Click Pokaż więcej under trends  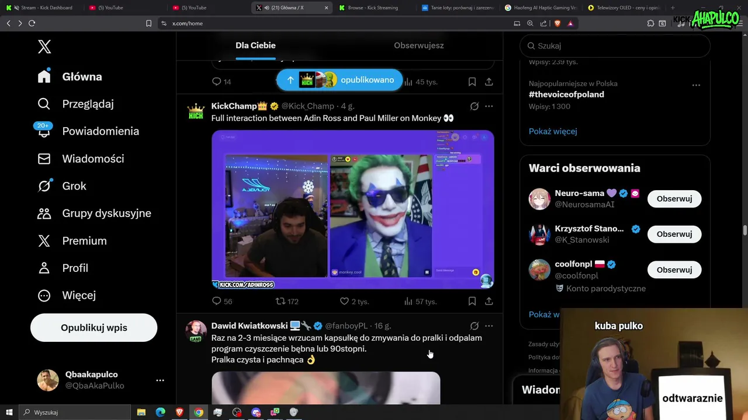point(553,131)
